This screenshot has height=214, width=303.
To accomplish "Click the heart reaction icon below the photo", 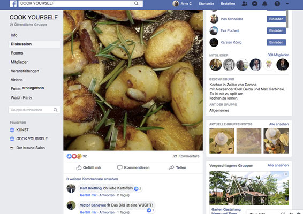I will tap(74, 156).
